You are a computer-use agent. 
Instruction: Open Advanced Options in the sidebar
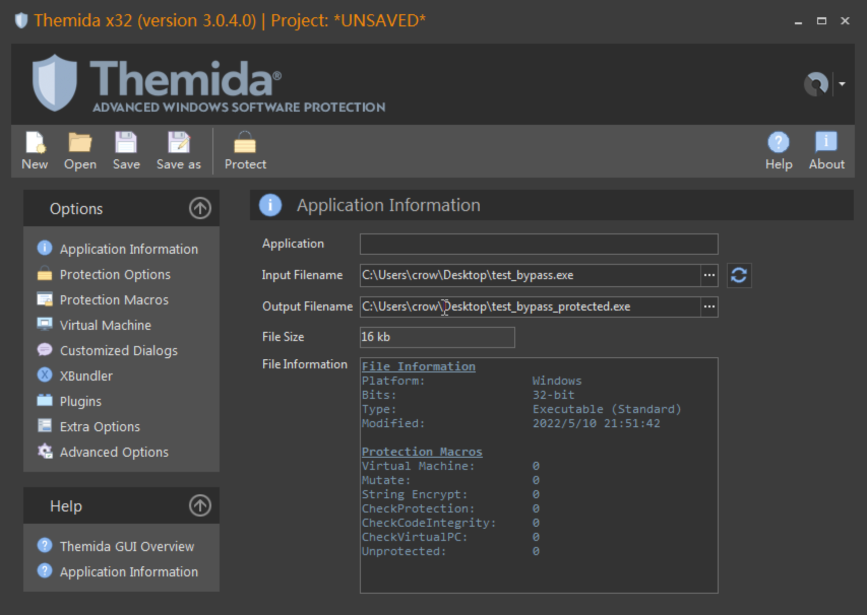click(103, 452)
